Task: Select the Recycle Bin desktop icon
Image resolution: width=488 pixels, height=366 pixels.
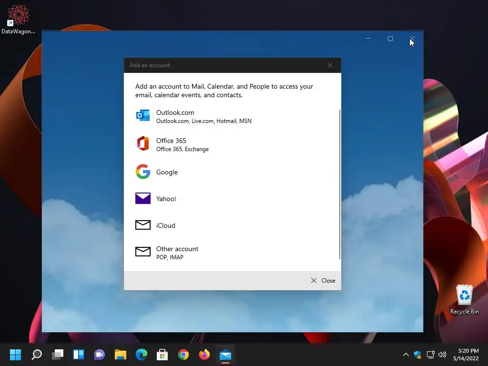Action: [464, 299]
